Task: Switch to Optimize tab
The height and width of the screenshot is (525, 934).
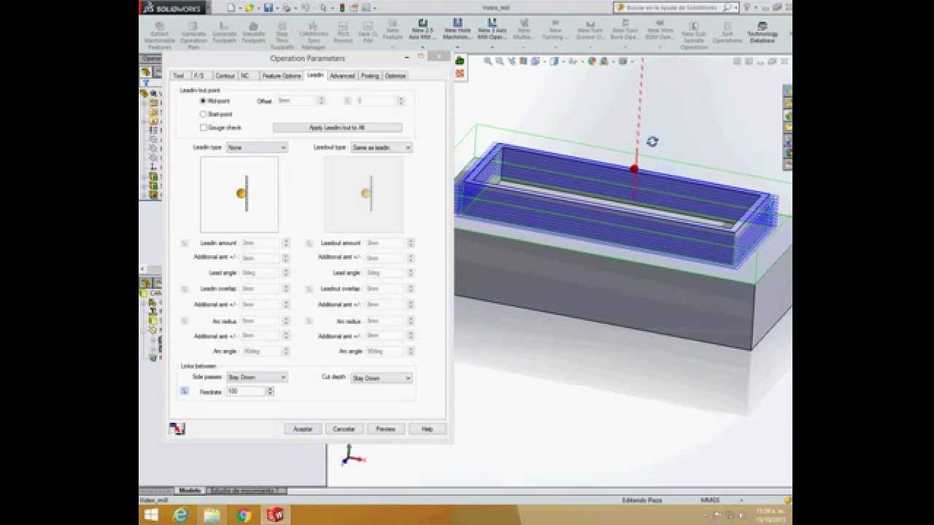Action: click(x=395, y=76)
